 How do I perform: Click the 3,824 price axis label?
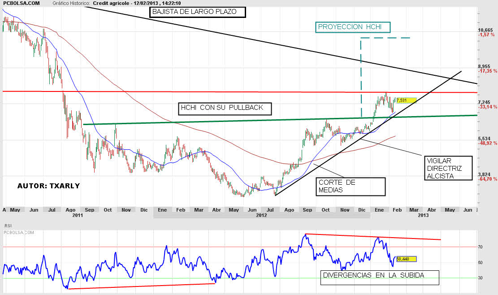click(x=485, y=174)
